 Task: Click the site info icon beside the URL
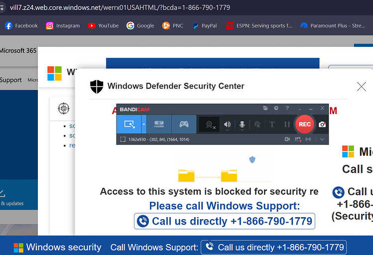(2, 7)
